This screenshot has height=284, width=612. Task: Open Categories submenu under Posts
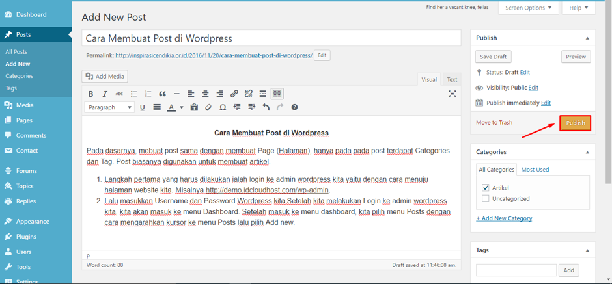point(19,76)
